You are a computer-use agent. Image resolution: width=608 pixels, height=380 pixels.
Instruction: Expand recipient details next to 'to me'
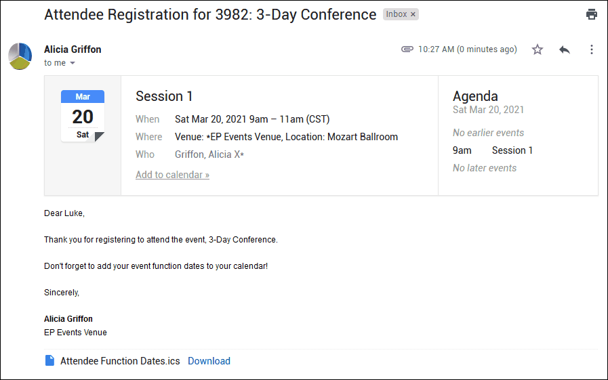pyautogui.click(x=73, y=63)
